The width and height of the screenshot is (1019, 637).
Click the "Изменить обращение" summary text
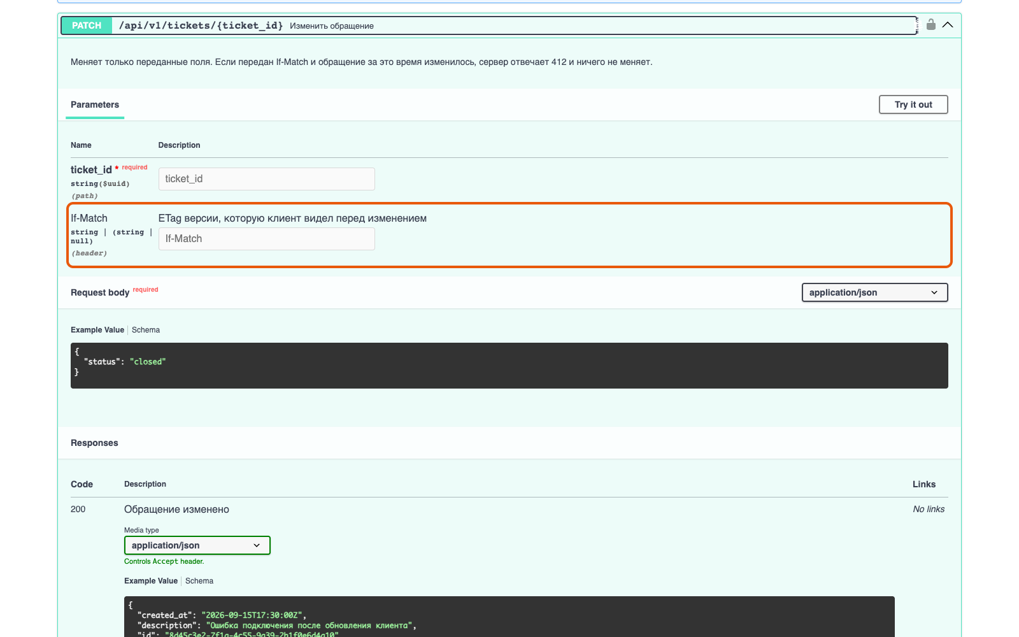(332, 26)
